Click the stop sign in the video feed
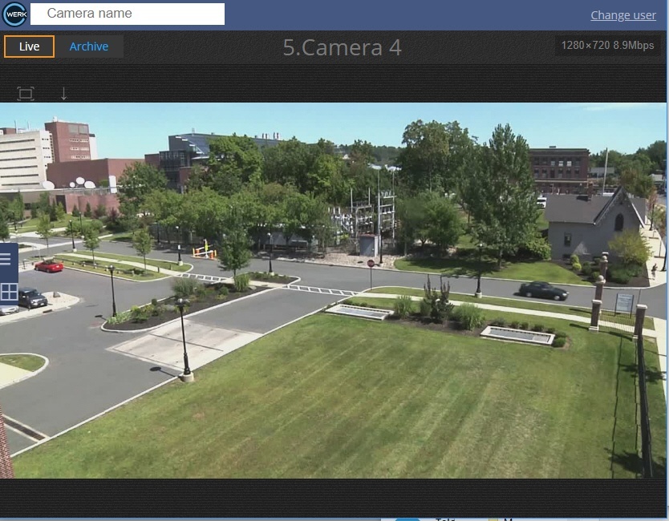The height and width of the screenshot is (521, 669). [x=371, y=264]
